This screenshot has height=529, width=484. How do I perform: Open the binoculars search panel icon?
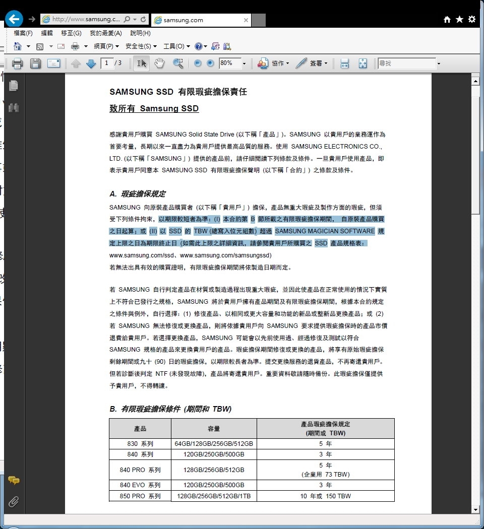tap(14, 108)
